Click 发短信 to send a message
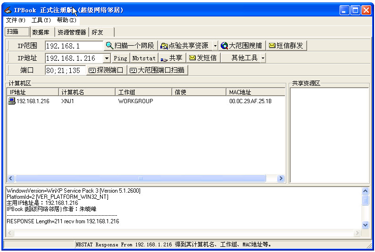This screenshot has width=375, height=252. (203, 58)
